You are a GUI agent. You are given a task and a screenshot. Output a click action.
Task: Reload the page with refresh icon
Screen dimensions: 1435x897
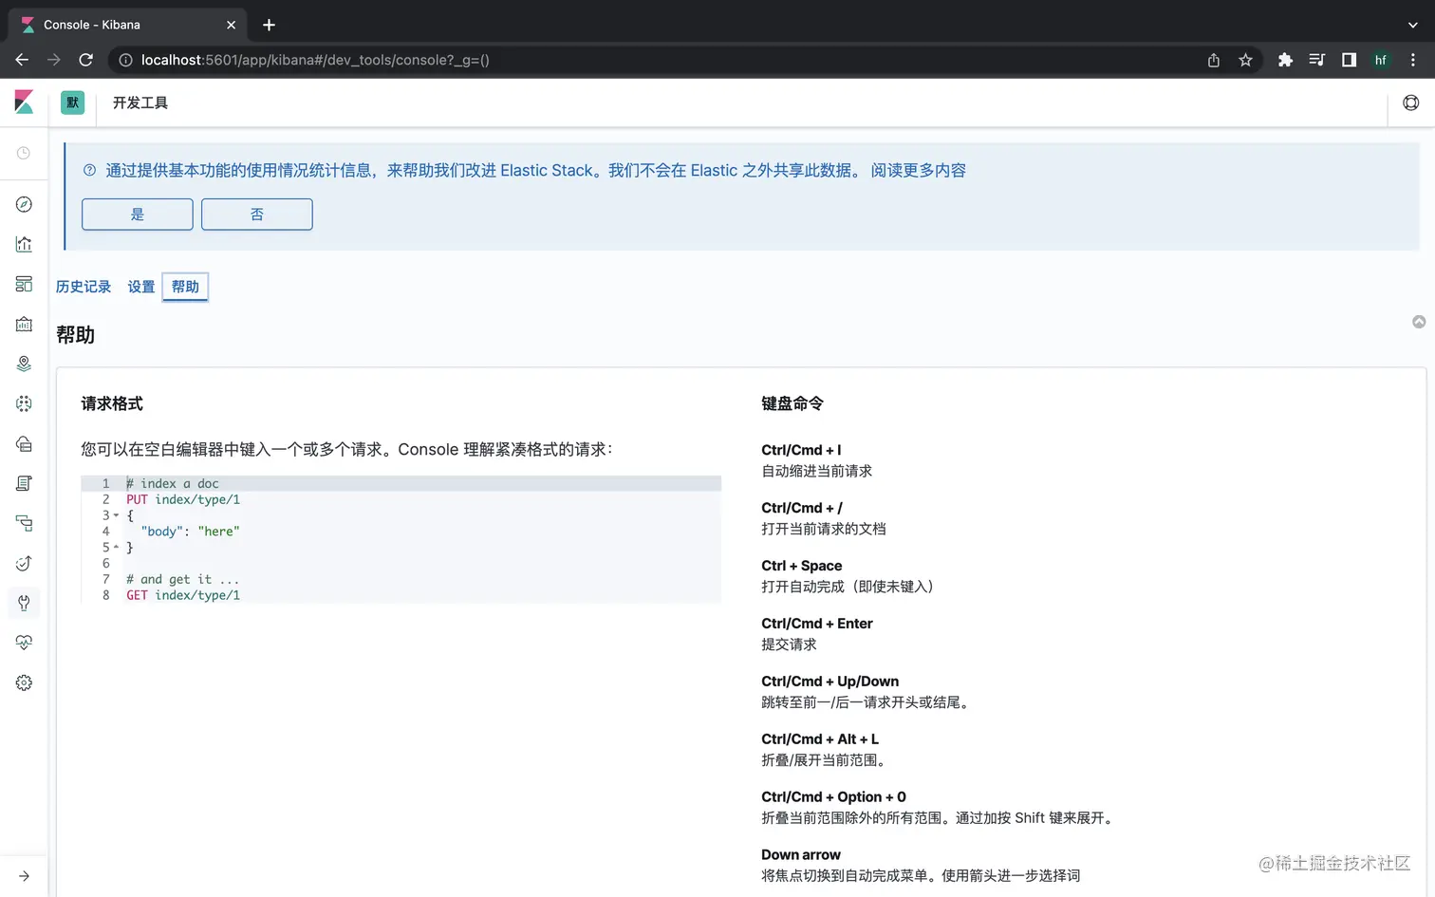coord(85,60)
